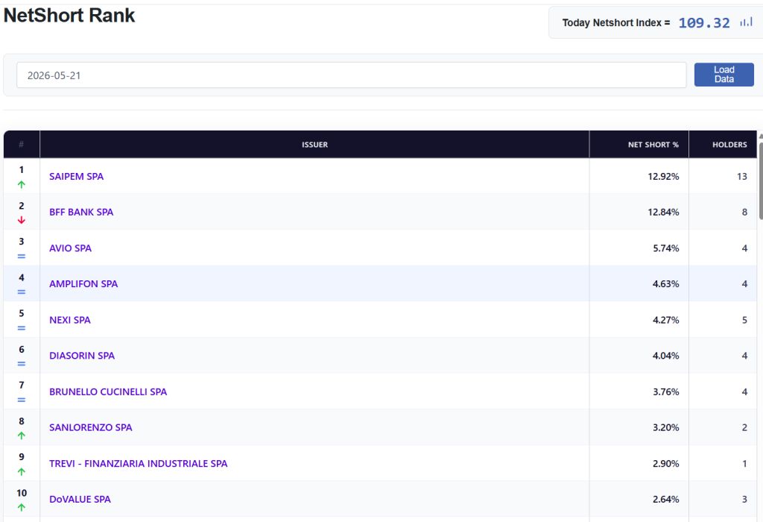Click the Netshort Index value 109.32
Image resolution: width=763 pixels, height=522 pixels.
tap(704, 23)
